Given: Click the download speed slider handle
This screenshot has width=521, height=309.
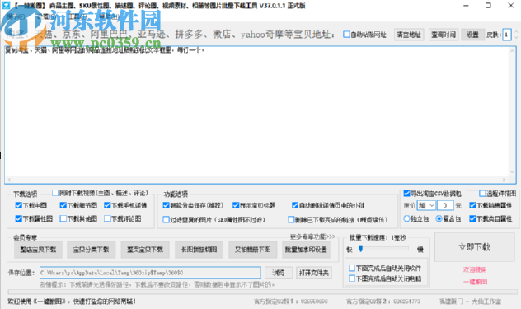Looking at the screenshot, I should (x=361, y=249).
